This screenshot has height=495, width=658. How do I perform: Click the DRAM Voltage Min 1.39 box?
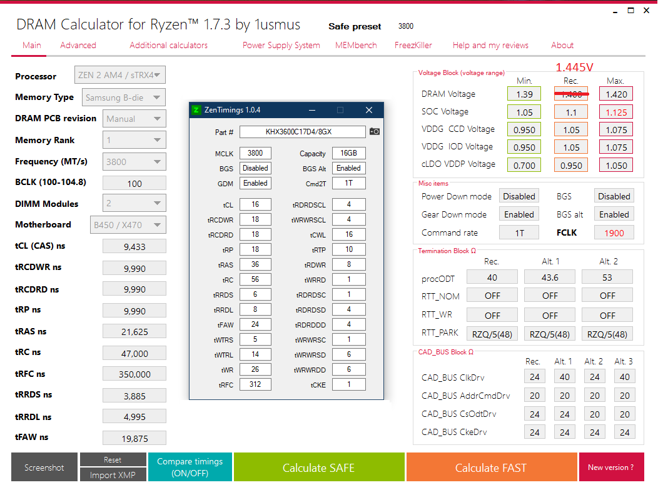(x=524, y=94)
